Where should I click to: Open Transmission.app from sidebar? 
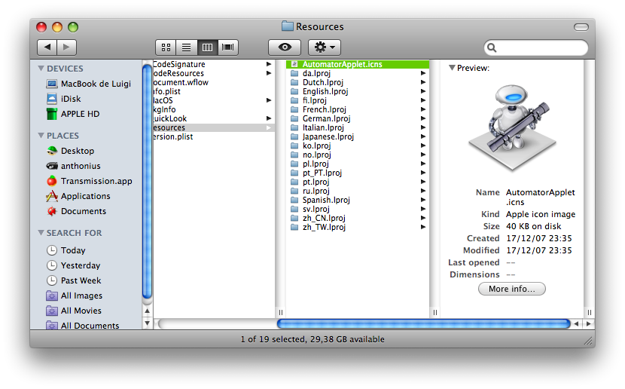[90, 181]
